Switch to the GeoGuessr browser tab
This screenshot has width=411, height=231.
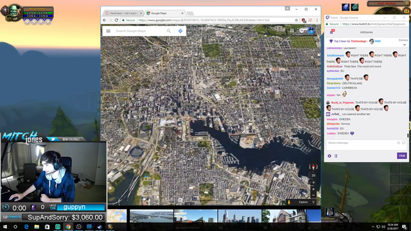(123, 13)
